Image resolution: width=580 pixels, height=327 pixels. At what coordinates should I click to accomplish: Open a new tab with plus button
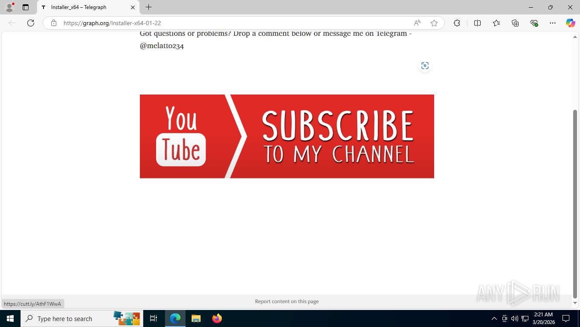[148, 7]
